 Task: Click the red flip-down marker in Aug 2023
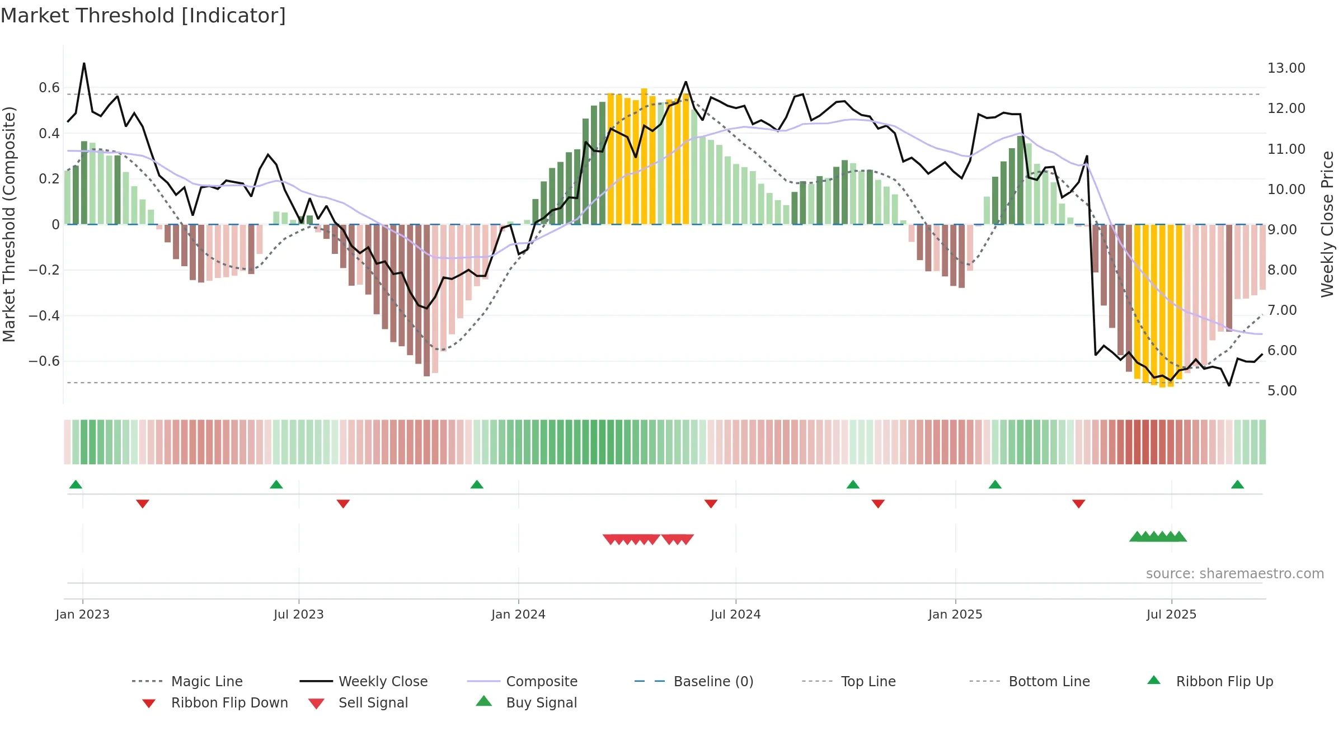(343, 504)
